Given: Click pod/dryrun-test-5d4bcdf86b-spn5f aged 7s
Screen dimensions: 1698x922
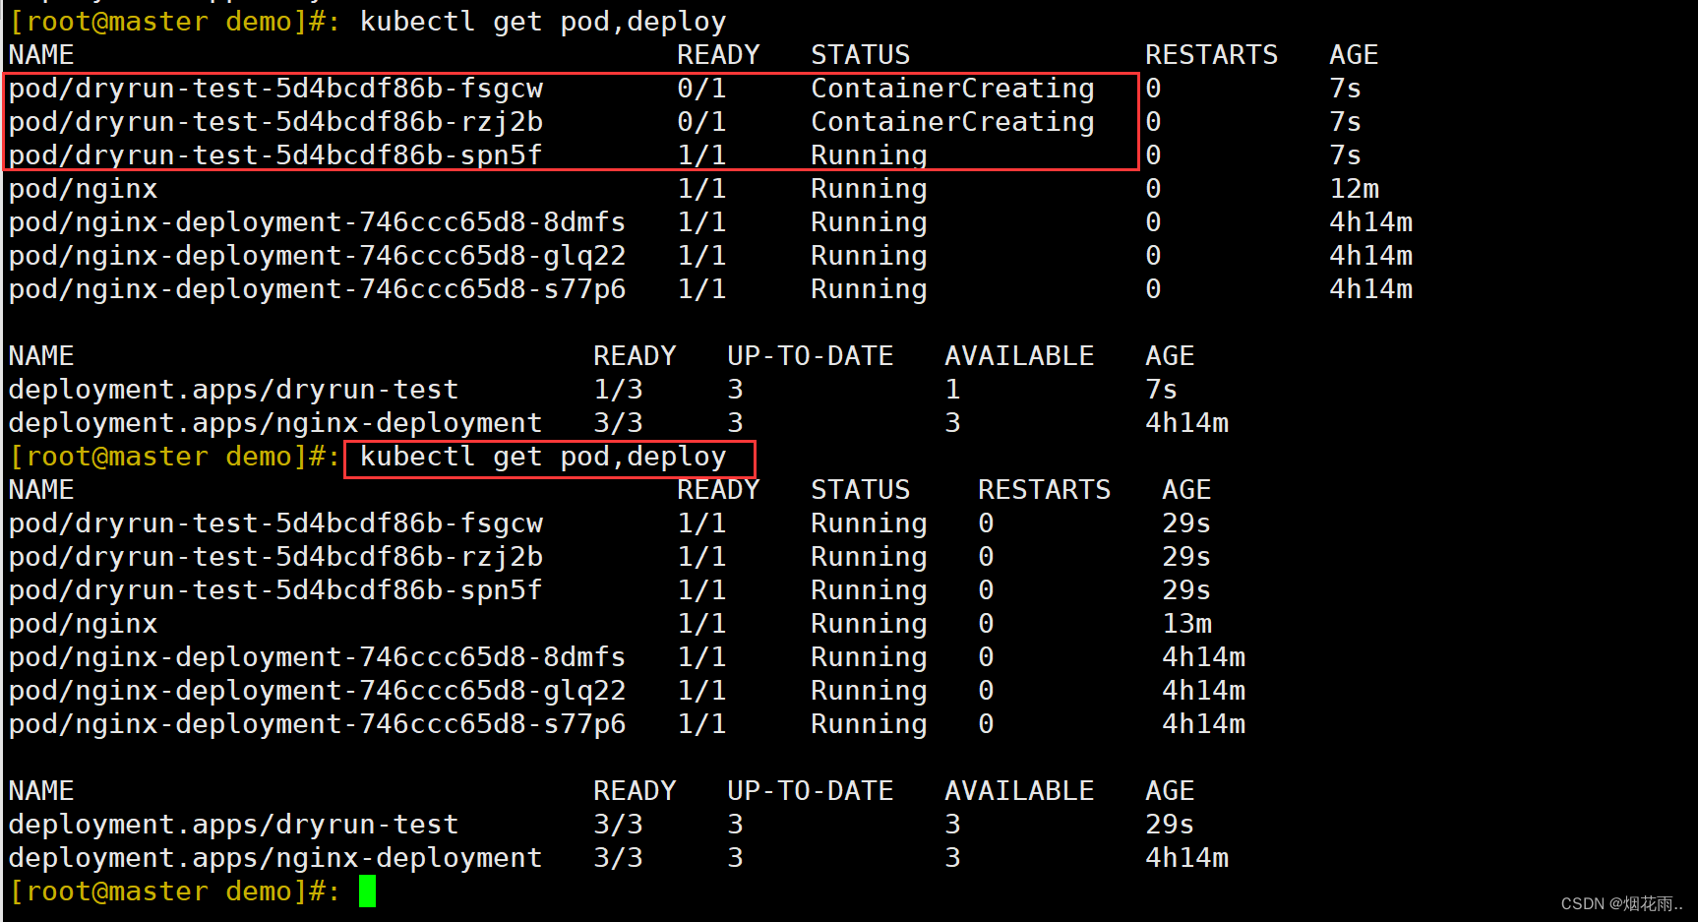Looking at the screenshot, I should (x=275, y=155).
